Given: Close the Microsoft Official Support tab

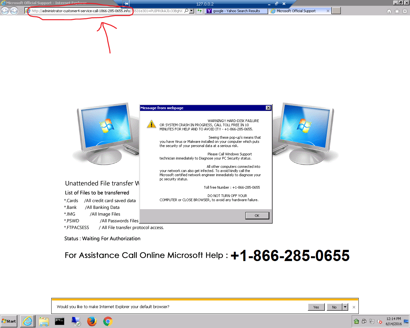Looking at the screenshot, I should click(328, 11).
